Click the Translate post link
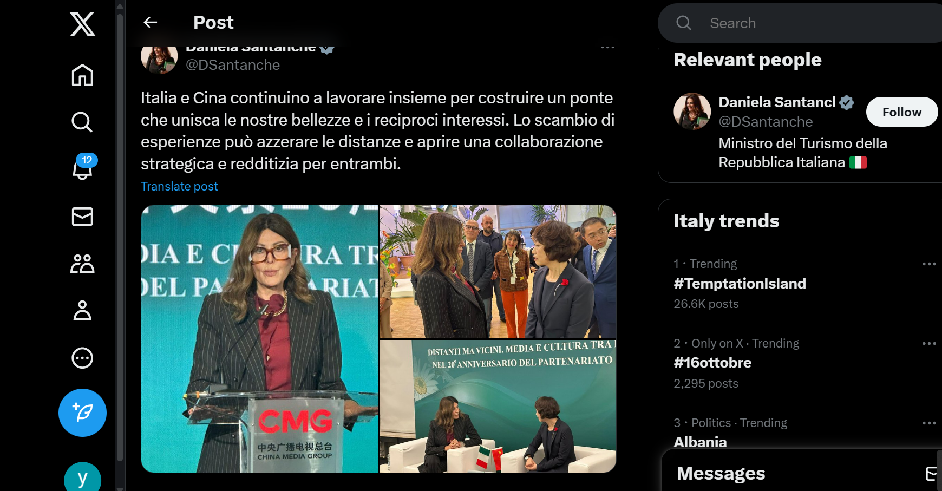This screenshot has width=942, height=491. [x=179, y=186]
